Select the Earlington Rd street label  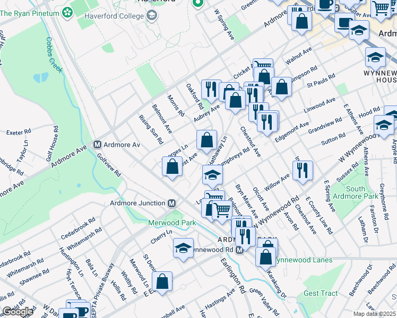tap(233, 276)
